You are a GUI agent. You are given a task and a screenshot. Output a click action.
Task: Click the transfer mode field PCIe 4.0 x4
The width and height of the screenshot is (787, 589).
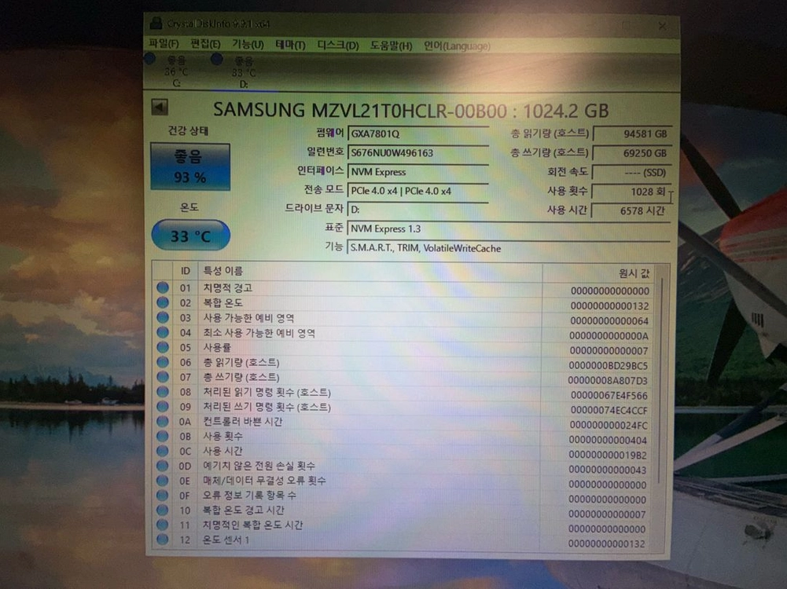(417, 191)
